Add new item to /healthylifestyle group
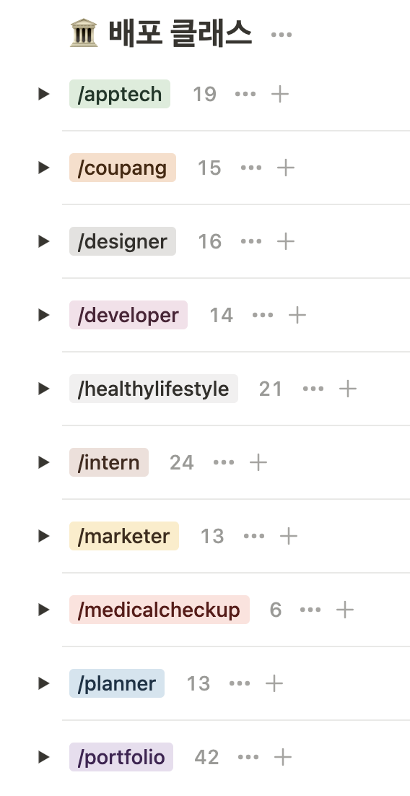Image resolution: width=410 pixels, height=796 pixels. click(x=348, y=389)
